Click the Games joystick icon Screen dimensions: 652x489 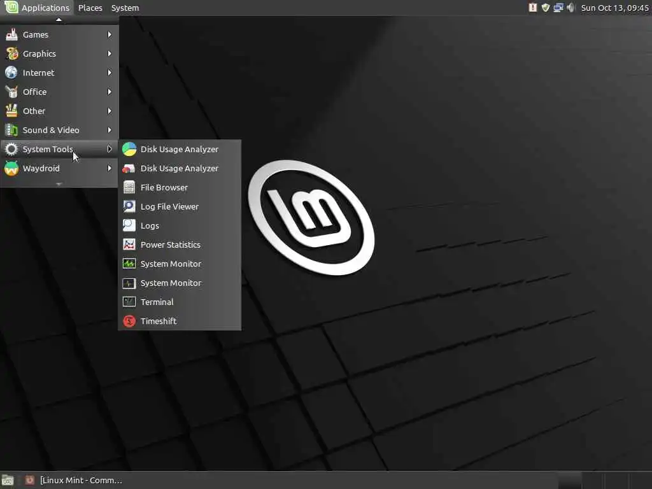click(11, 34)
